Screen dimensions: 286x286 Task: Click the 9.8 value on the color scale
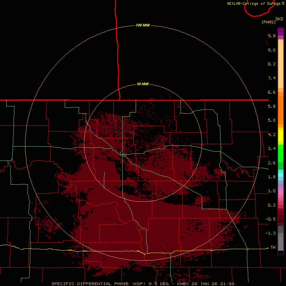tap(272, 36)
